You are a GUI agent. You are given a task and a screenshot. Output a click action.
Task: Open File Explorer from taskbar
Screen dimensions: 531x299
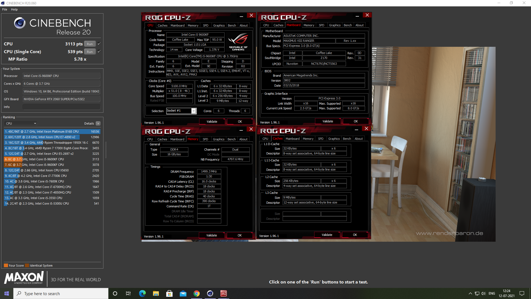(156, 293)
